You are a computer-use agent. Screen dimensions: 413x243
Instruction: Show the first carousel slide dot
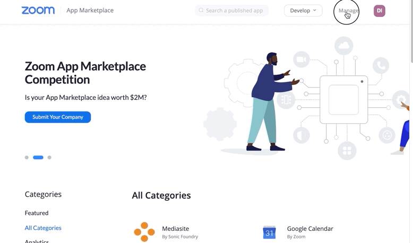click(27, 158)
